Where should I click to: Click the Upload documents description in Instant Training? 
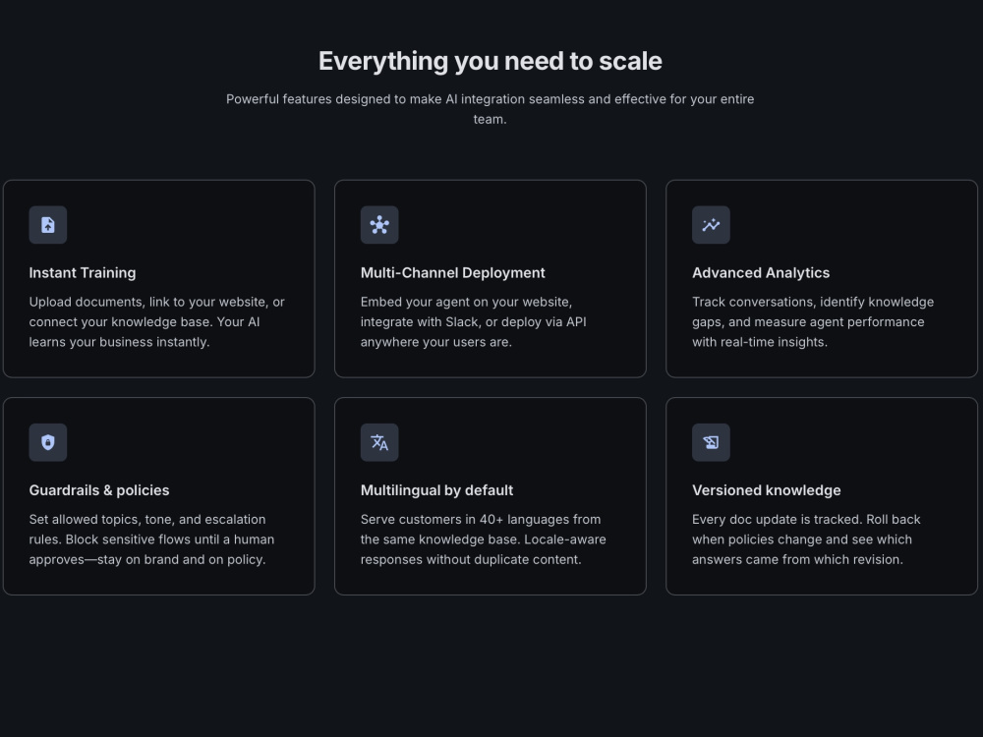coord(156,322)
